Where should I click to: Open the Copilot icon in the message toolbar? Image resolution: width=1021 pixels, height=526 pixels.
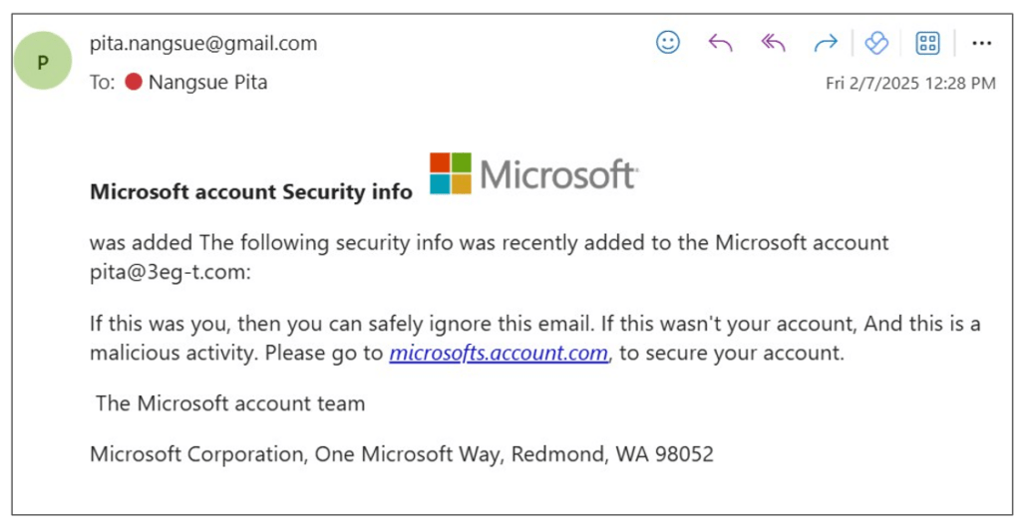(876, 44)
